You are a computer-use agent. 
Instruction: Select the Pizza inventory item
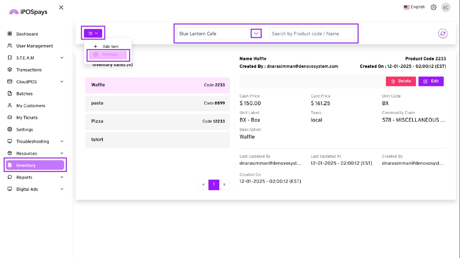(157, 121)
